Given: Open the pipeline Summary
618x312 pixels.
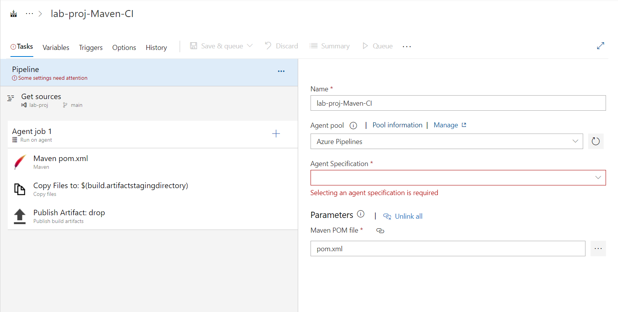Looking at the screenshot, I should coord(330,46).
